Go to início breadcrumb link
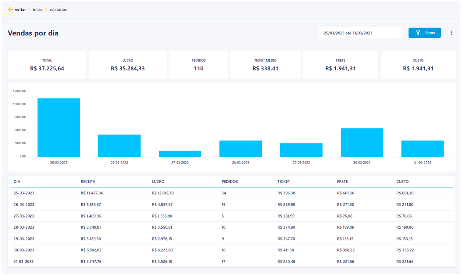This screenshot has width=462, height=276. pos(38,10)
